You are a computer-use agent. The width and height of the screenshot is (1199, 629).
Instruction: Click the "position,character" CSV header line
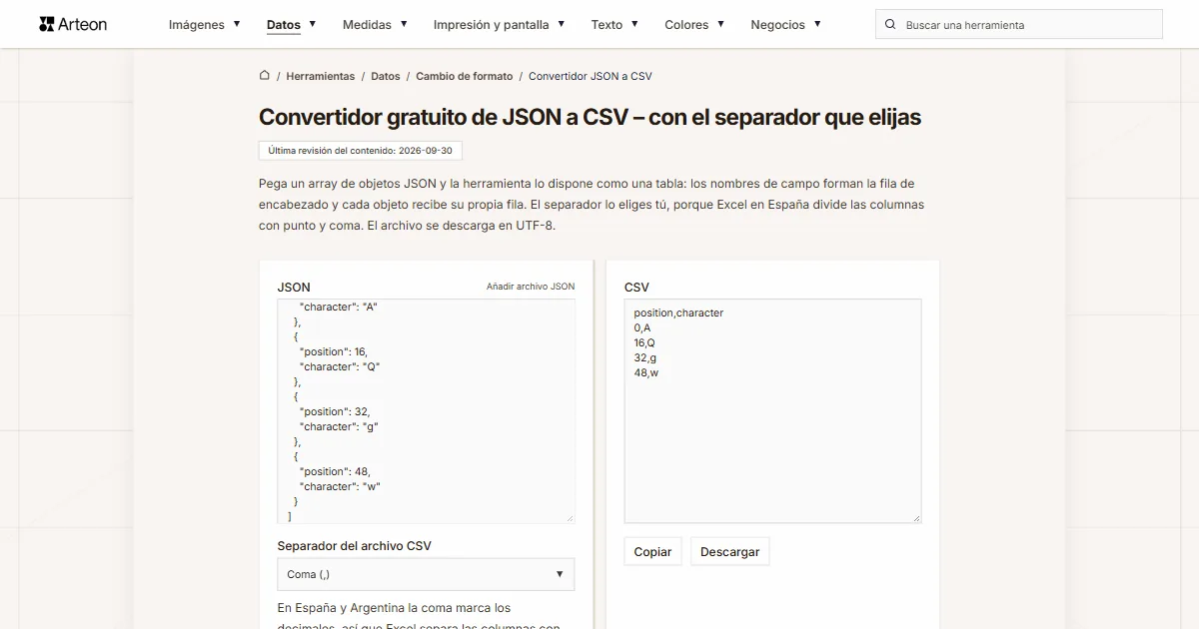click(x=678, y=313)
